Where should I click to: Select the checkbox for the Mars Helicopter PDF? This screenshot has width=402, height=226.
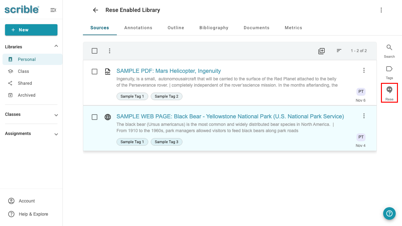pyautogui.click(x=95, y=72)
